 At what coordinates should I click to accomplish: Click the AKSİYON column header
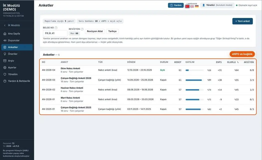click(249, 62)
